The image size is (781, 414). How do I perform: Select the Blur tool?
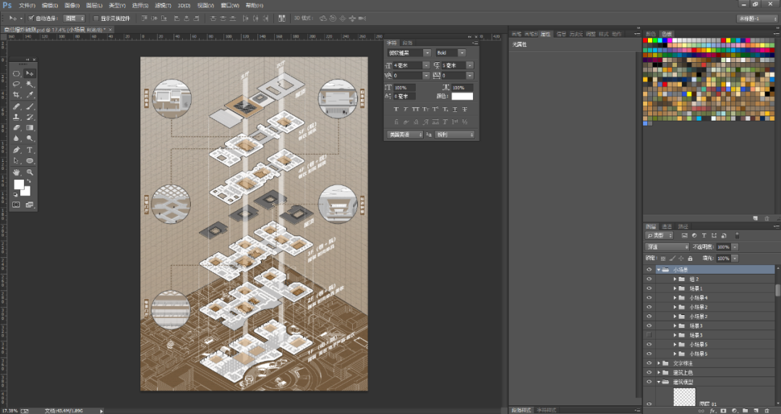tap(16, 139)
